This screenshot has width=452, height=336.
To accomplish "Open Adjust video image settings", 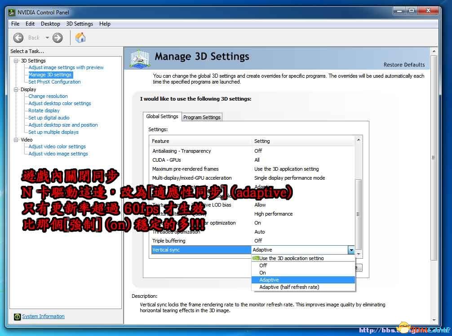I will coord(58,154).
